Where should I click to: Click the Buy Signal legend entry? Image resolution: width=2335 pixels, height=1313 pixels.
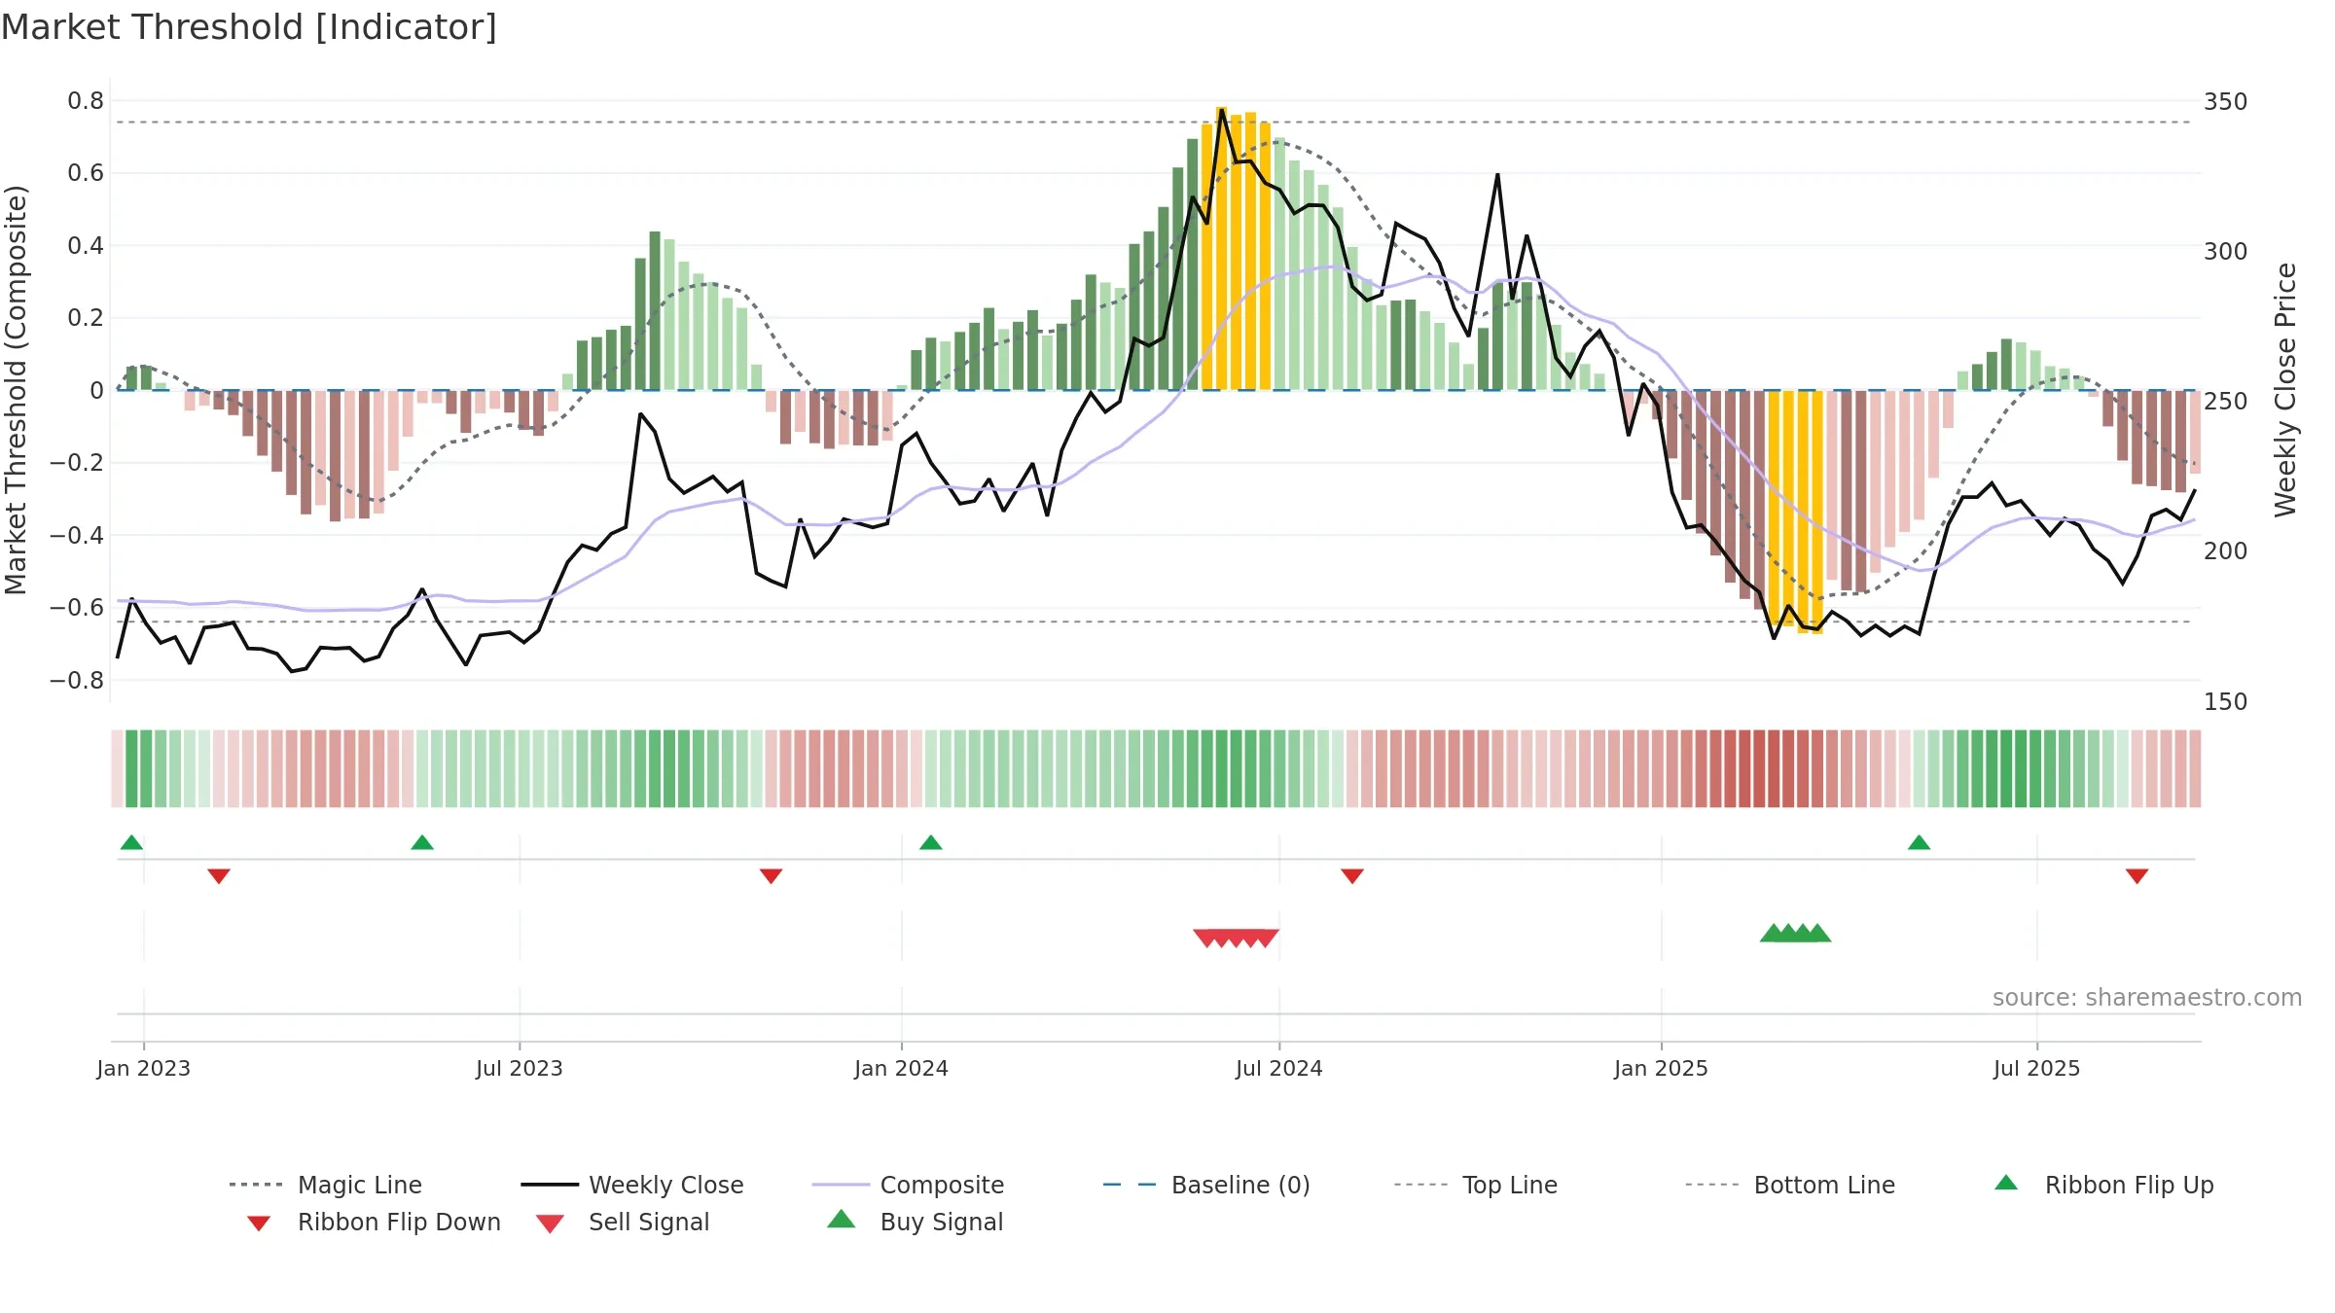[915, 1222]
